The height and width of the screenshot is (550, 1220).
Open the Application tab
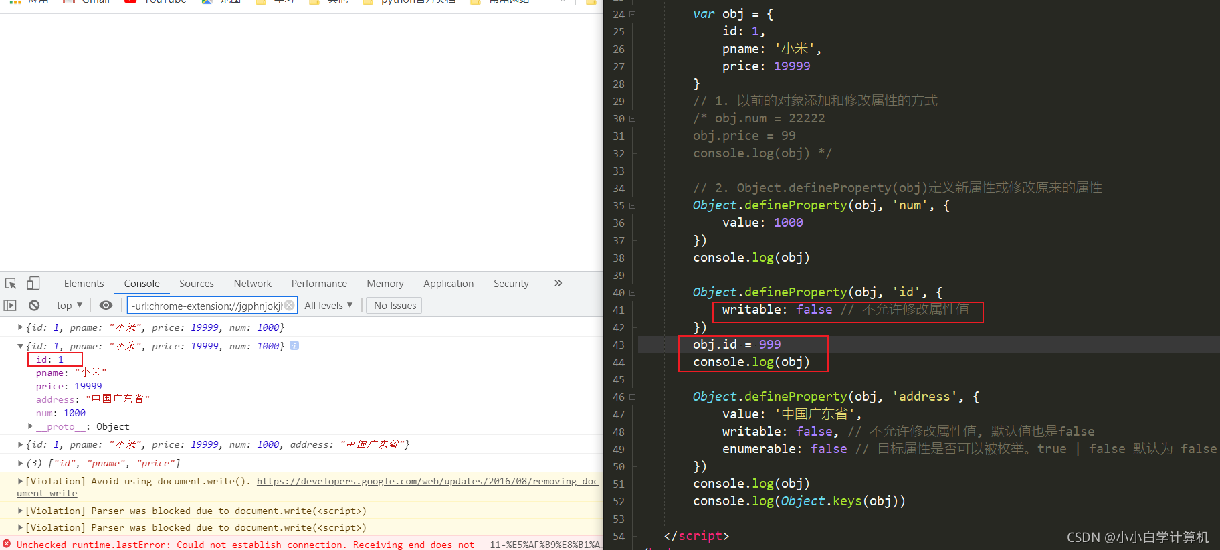[449, 284]
